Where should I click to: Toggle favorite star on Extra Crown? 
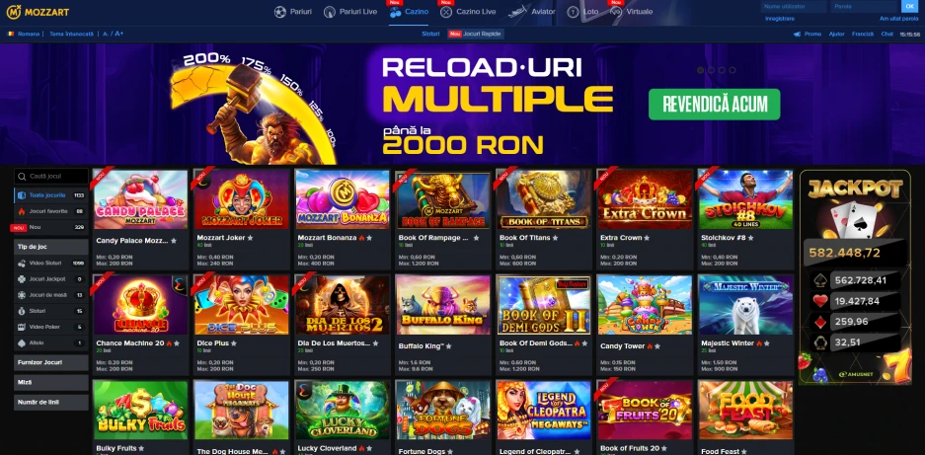648,238
